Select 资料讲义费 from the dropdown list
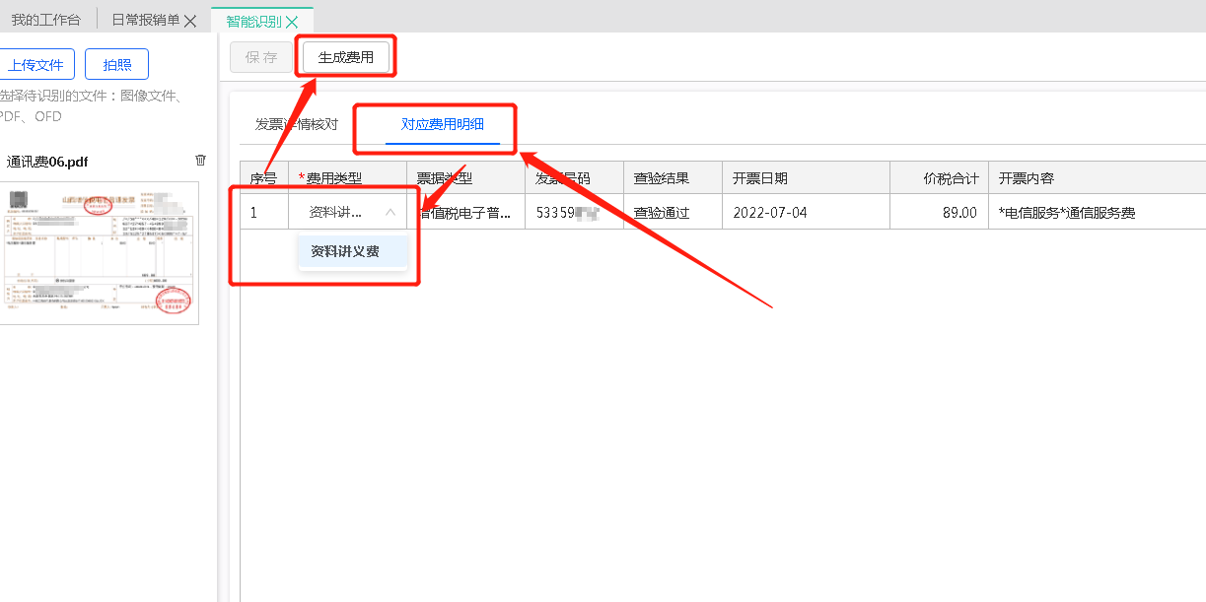1206x602 pixels. pyautogui.click(x=345, y=251)
